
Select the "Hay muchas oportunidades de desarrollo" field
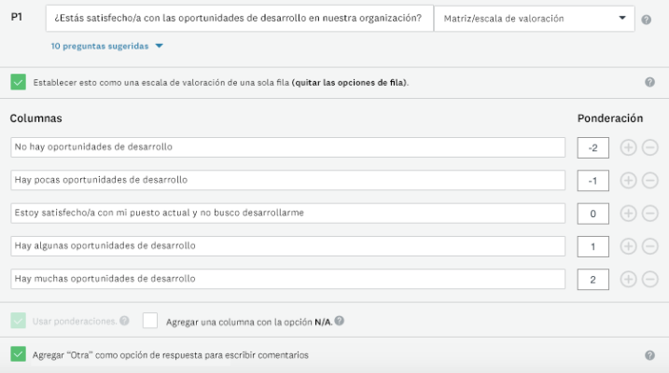coord(288,279)
